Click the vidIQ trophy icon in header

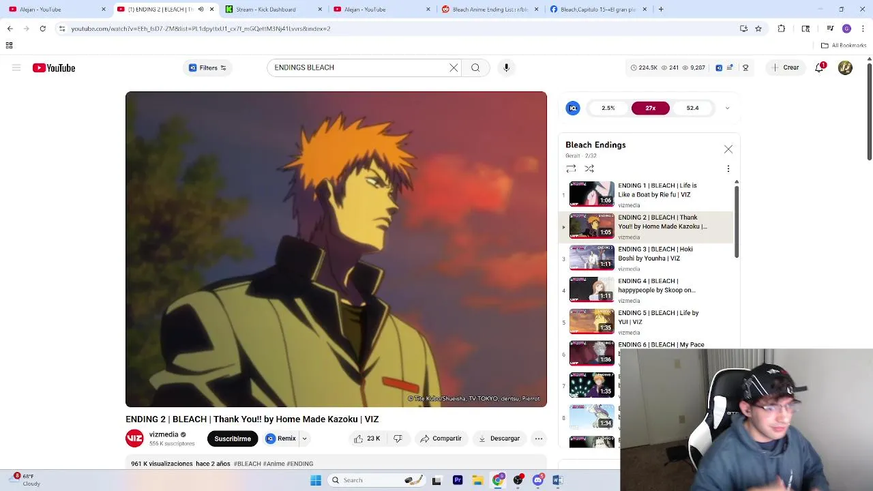coord(745,68)
